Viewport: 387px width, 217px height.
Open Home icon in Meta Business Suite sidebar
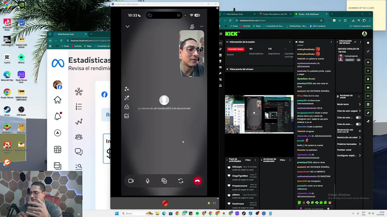57,100
